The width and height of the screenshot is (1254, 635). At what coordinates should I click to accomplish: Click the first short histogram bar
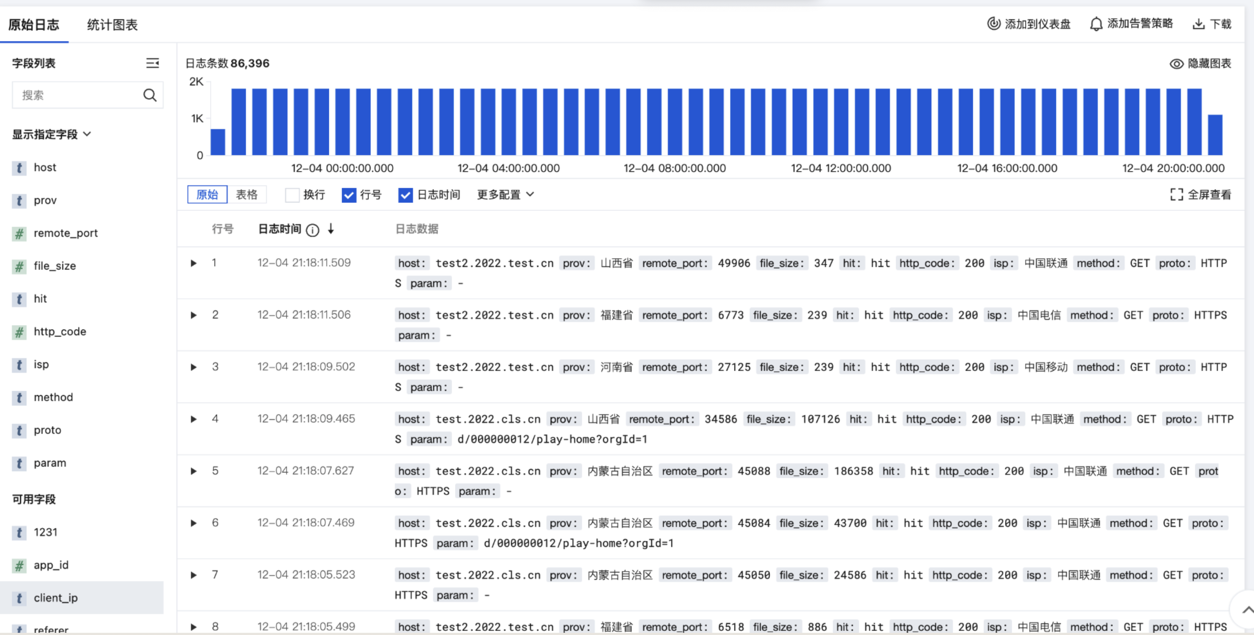[x=217, y=142]
